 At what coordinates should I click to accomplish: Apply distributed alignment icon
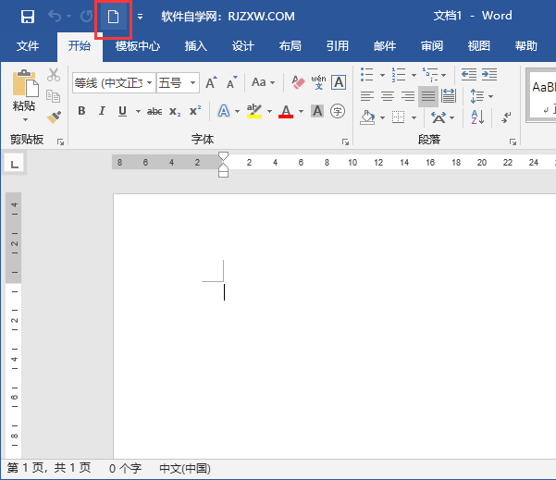[449, 96]
